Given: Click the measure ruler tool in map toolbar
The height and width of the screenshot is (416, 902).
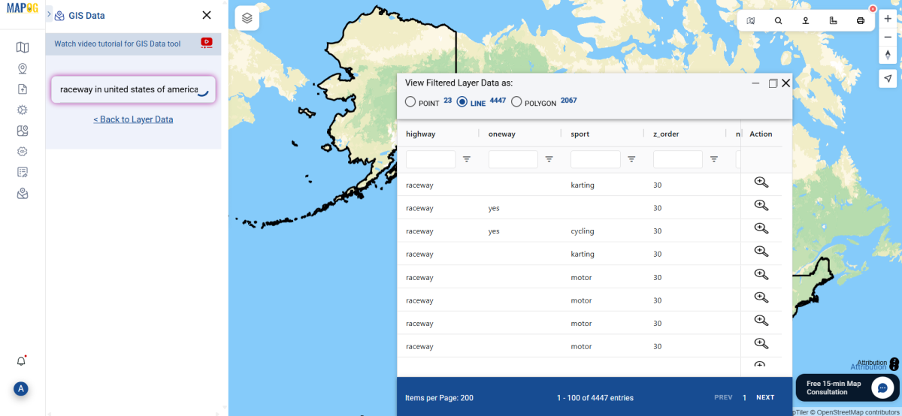Looking at the screenshot, I should [833, 21].
